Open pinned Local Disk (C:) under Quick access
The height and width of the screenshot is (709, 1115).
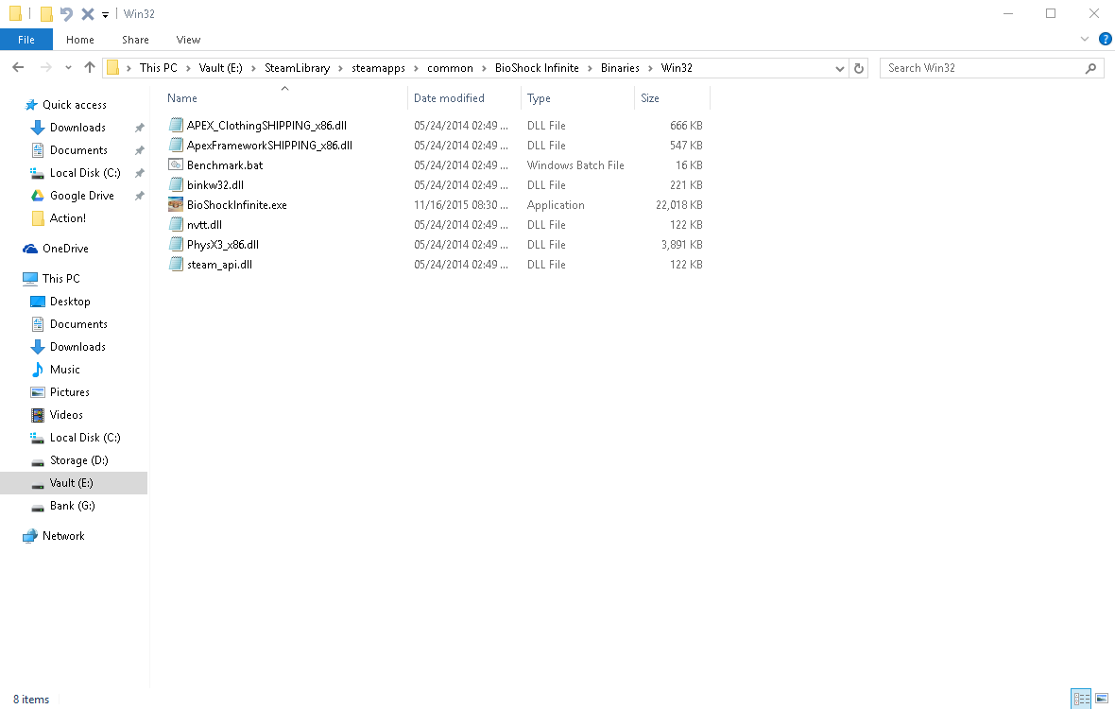85,173
